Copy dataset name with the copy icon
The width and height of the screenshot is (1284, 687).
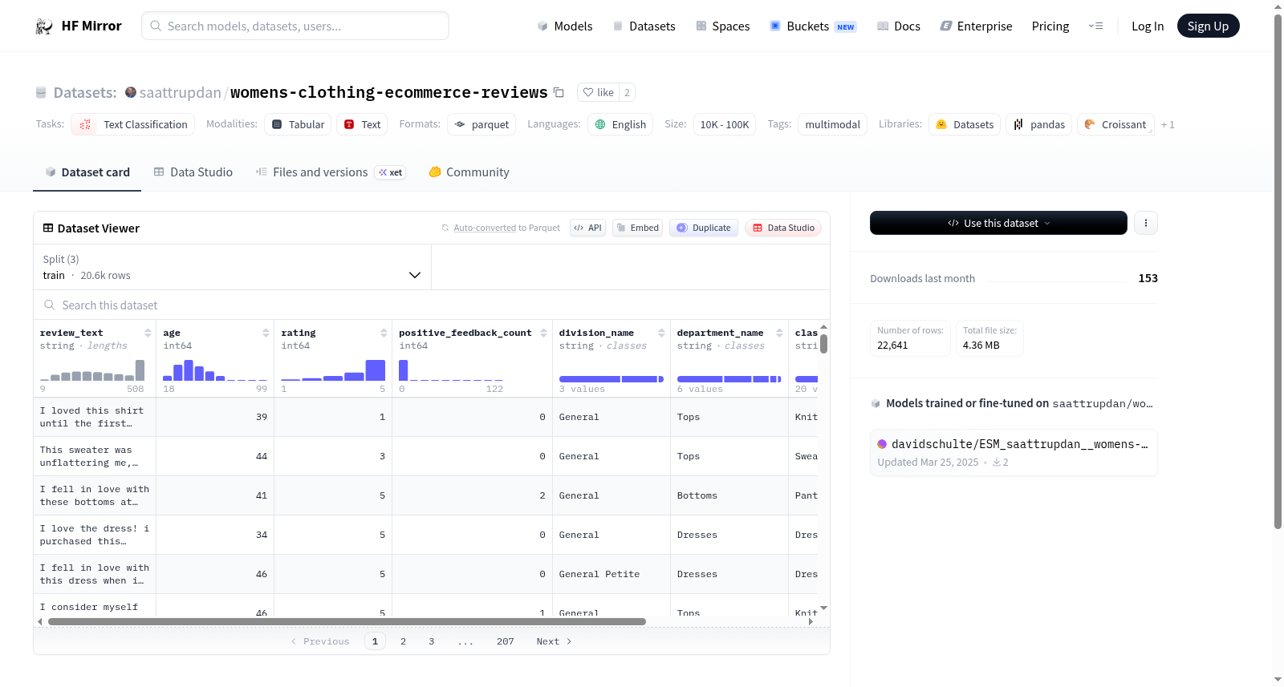559,93
